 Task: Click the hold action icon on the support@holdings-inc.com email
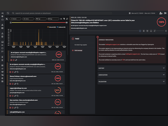[13, 96]
